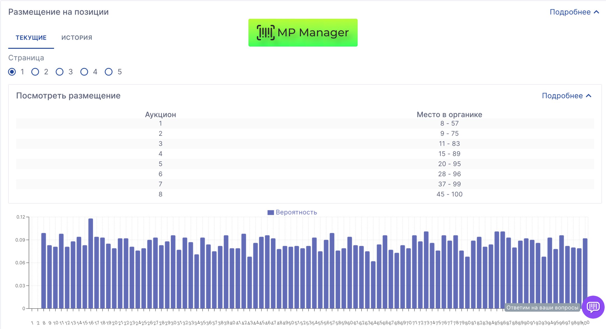Open the purple support chat bubble icon
Viewport: 606px width, 329px height.
593,307
